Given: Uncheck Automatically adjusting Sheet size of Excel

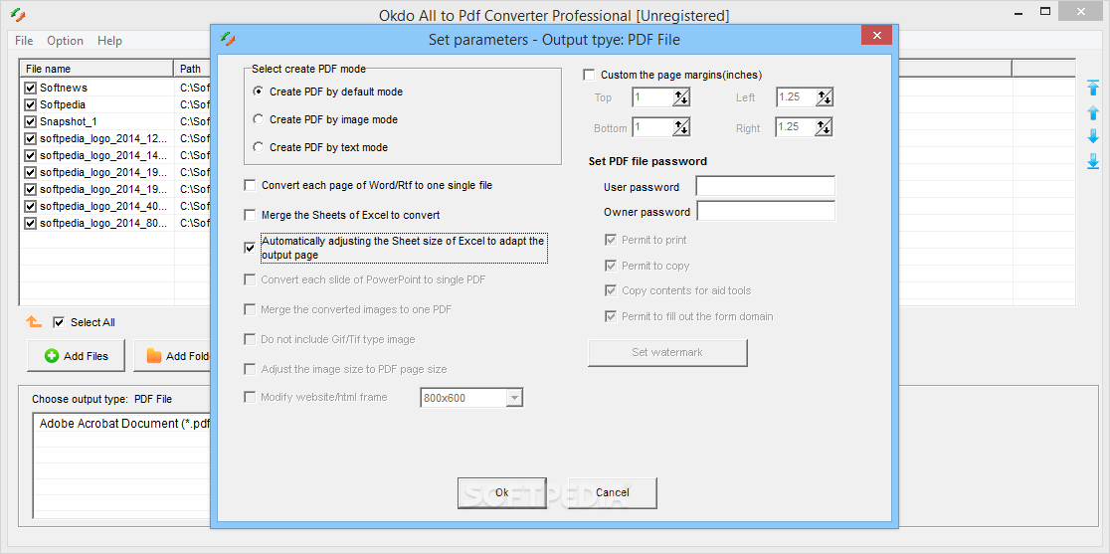Looking at the screenshot, I should pos(250,248).
